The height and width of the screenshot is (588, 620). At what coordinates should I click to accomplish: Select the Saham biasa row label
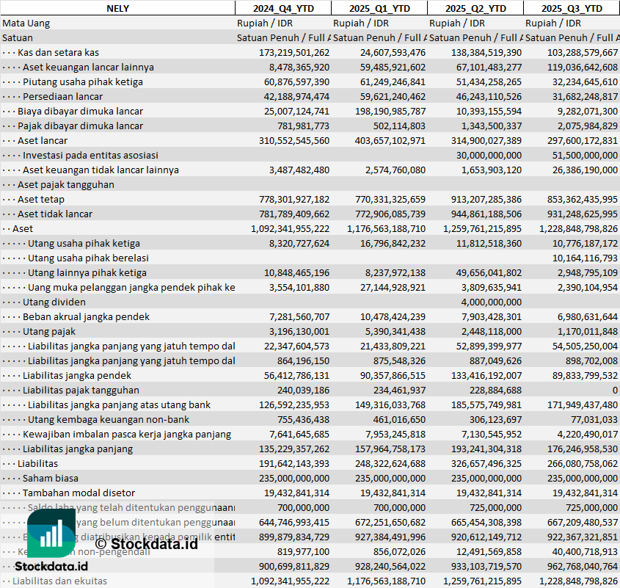pos(50,478)
